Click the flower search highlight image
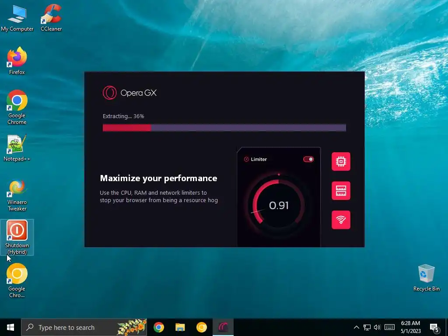 tap(132, 327)
